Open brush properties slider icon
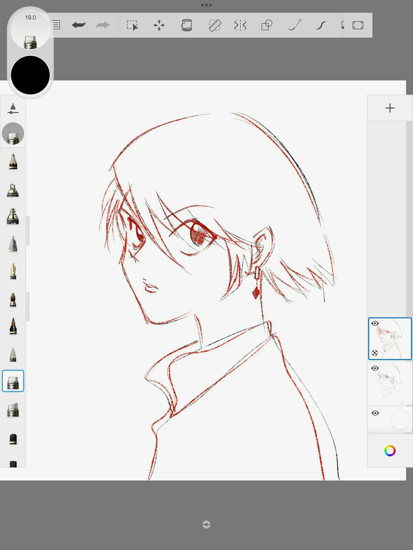Viewport: 413px width, 550px height. point(13,108)
